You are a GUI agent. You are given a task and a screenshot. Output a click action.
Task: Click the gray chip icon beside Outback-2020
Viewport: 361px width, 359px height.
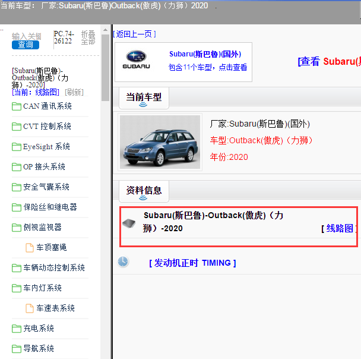[129, 223]
